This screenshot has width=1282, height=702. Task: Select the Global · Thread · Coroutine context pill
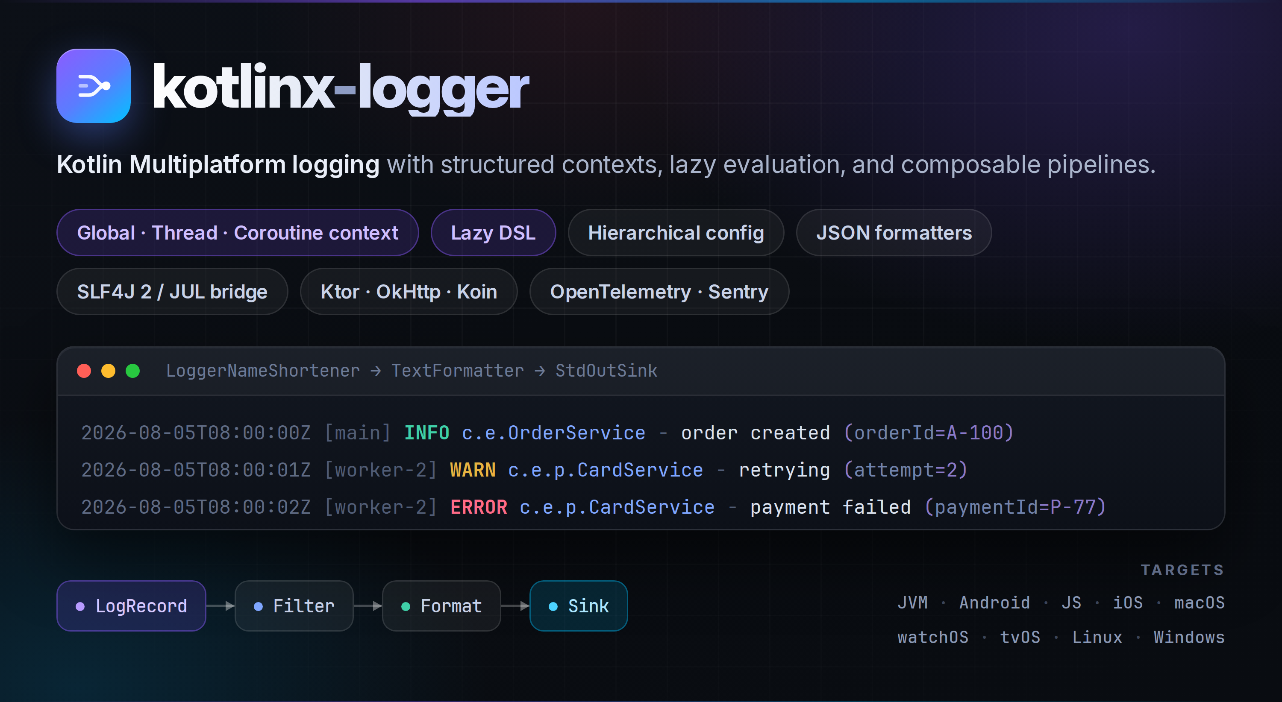[238, 233]
